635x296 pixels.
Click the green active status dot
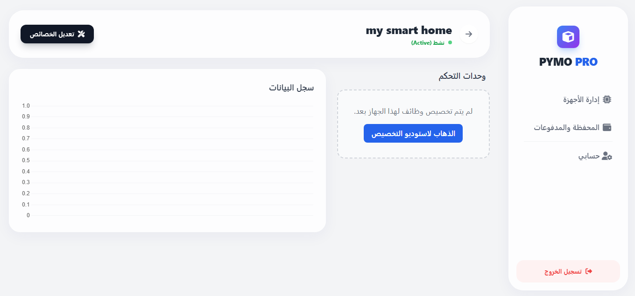click(x=450, y=42)
